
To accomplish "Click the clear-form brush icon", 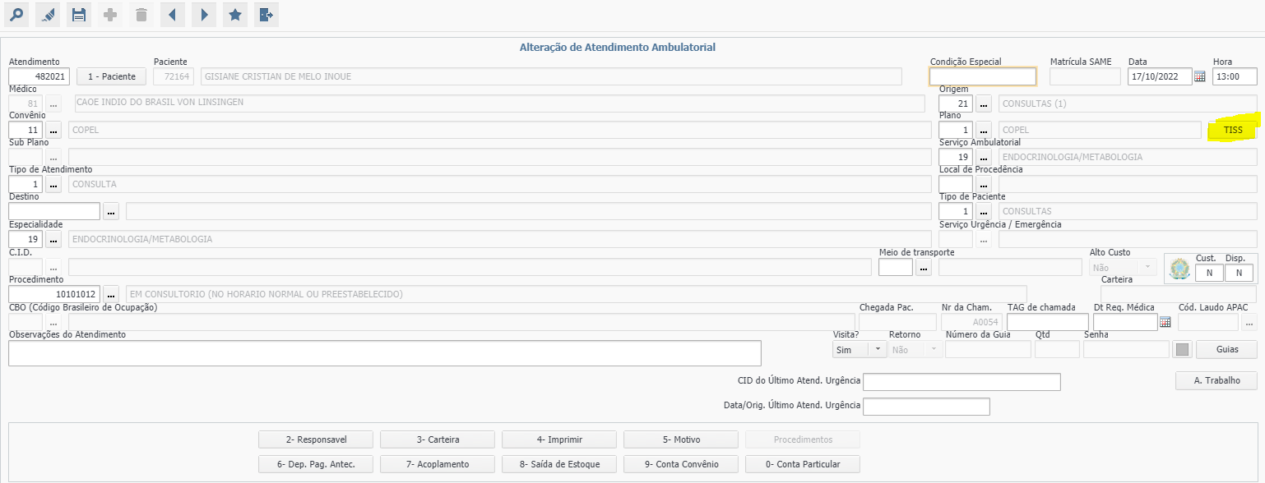I will click(48, 15).
